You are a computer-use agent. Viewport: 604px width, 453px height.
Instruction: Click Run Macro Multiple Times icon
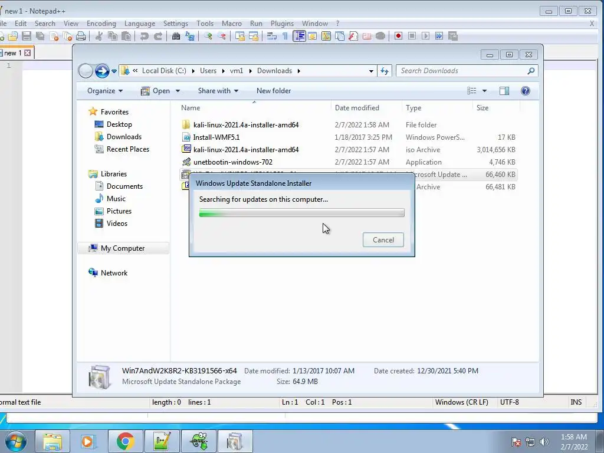click(439, 36)
